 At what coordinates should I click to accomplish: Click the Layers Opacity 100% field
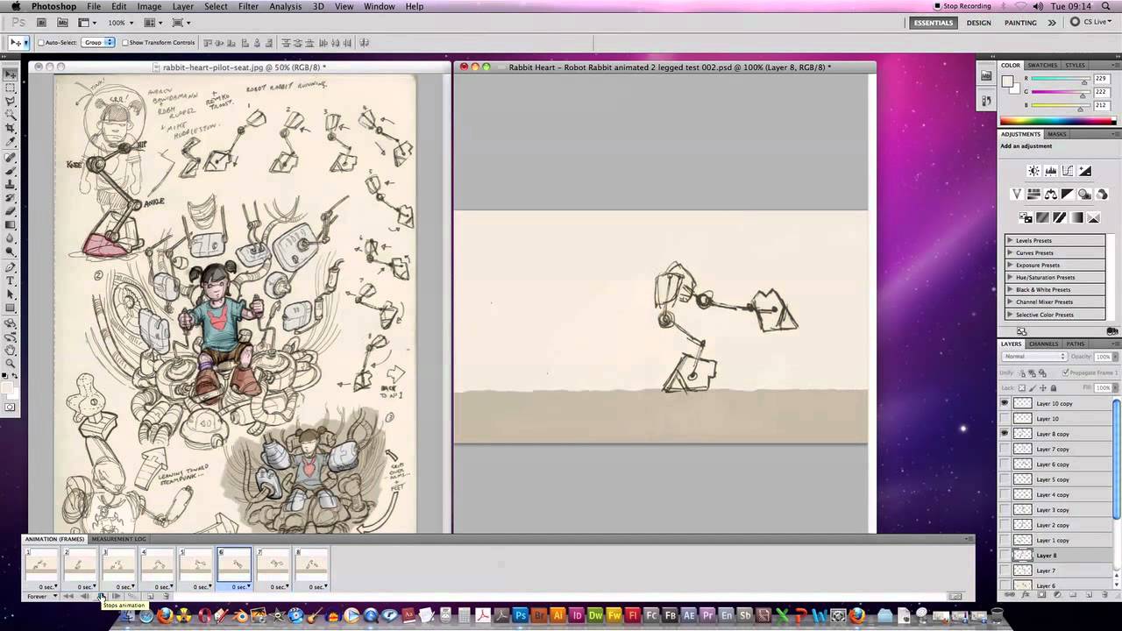(x=1103, y=357)
